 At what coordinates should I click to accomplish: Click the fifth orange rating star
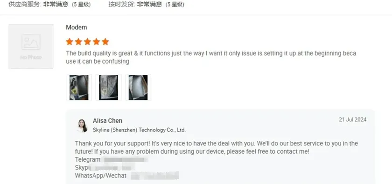click(105, 41)
